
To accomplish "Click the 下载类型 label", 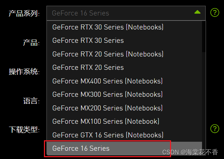I will (x=24, y=130).
